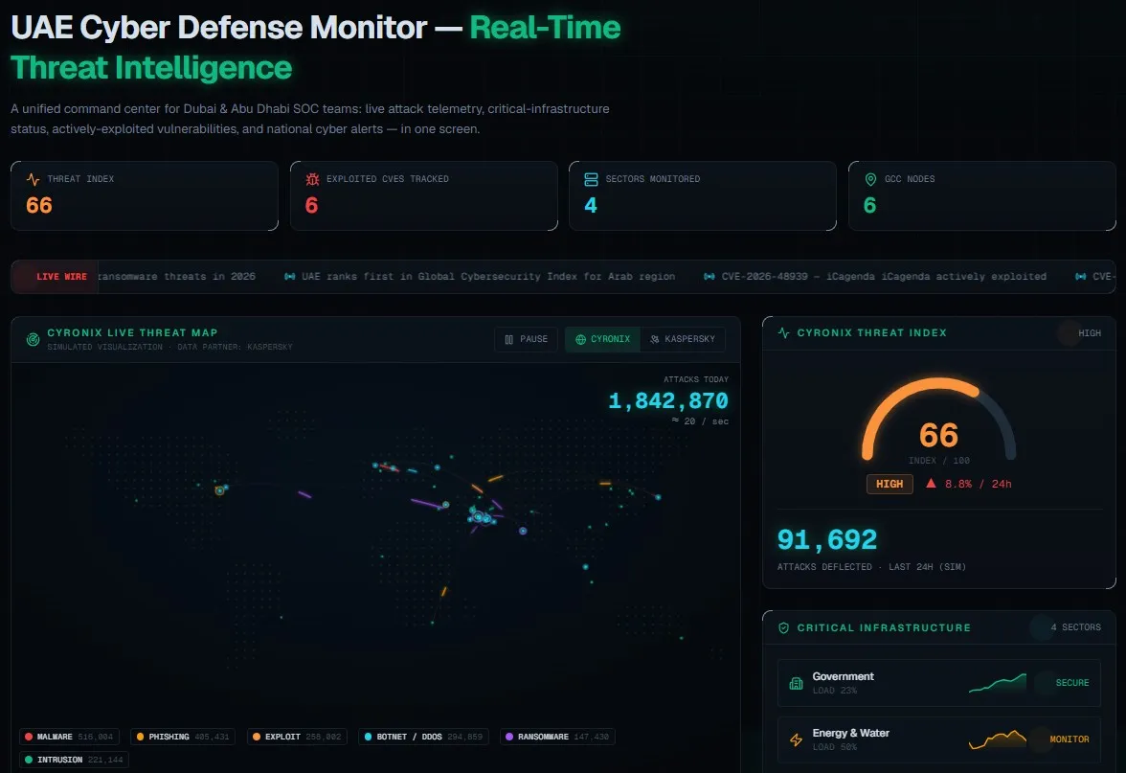
Task: Switch map source to Kaspersky
Action: [683, 339]
